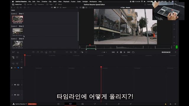
Task: Open the Effects panel
Action: pyautogui.click(x=58, y=4)
